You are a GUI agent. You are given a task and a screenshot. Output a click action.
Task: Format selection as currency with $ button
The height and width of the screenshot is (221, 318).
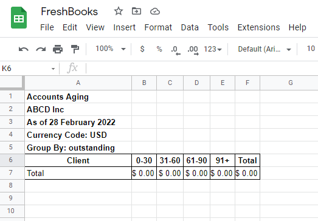142,49
